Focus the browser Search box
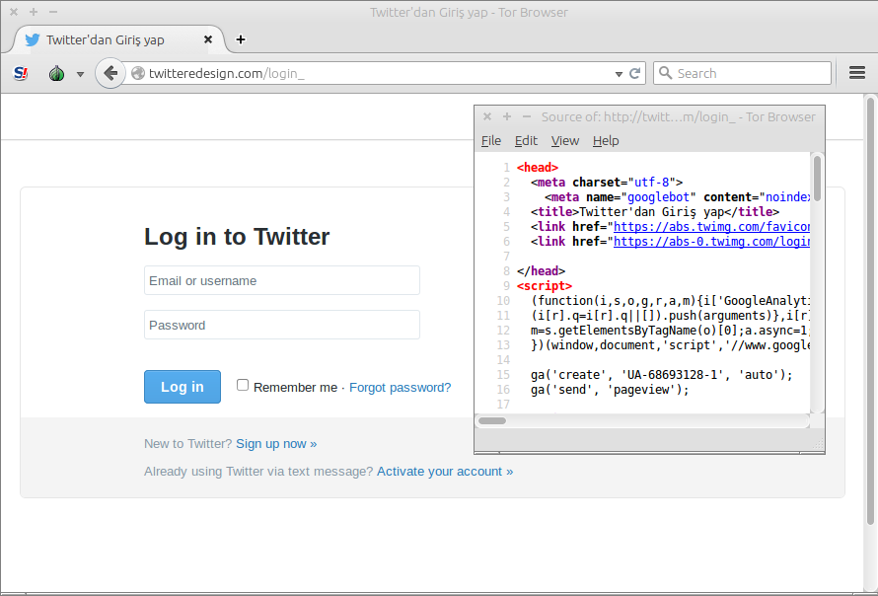878x596 pixels. click(742, 73)
